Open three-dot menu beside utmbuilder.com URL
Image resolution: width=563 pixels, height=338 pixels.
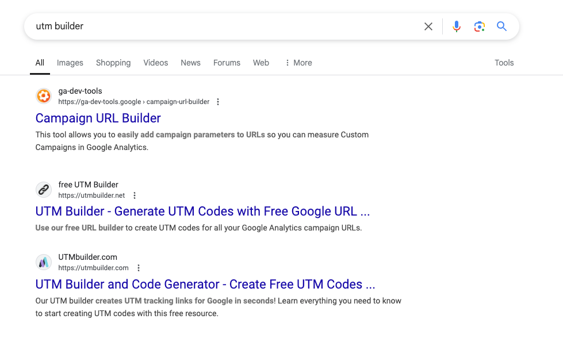[x=138, y=268]
